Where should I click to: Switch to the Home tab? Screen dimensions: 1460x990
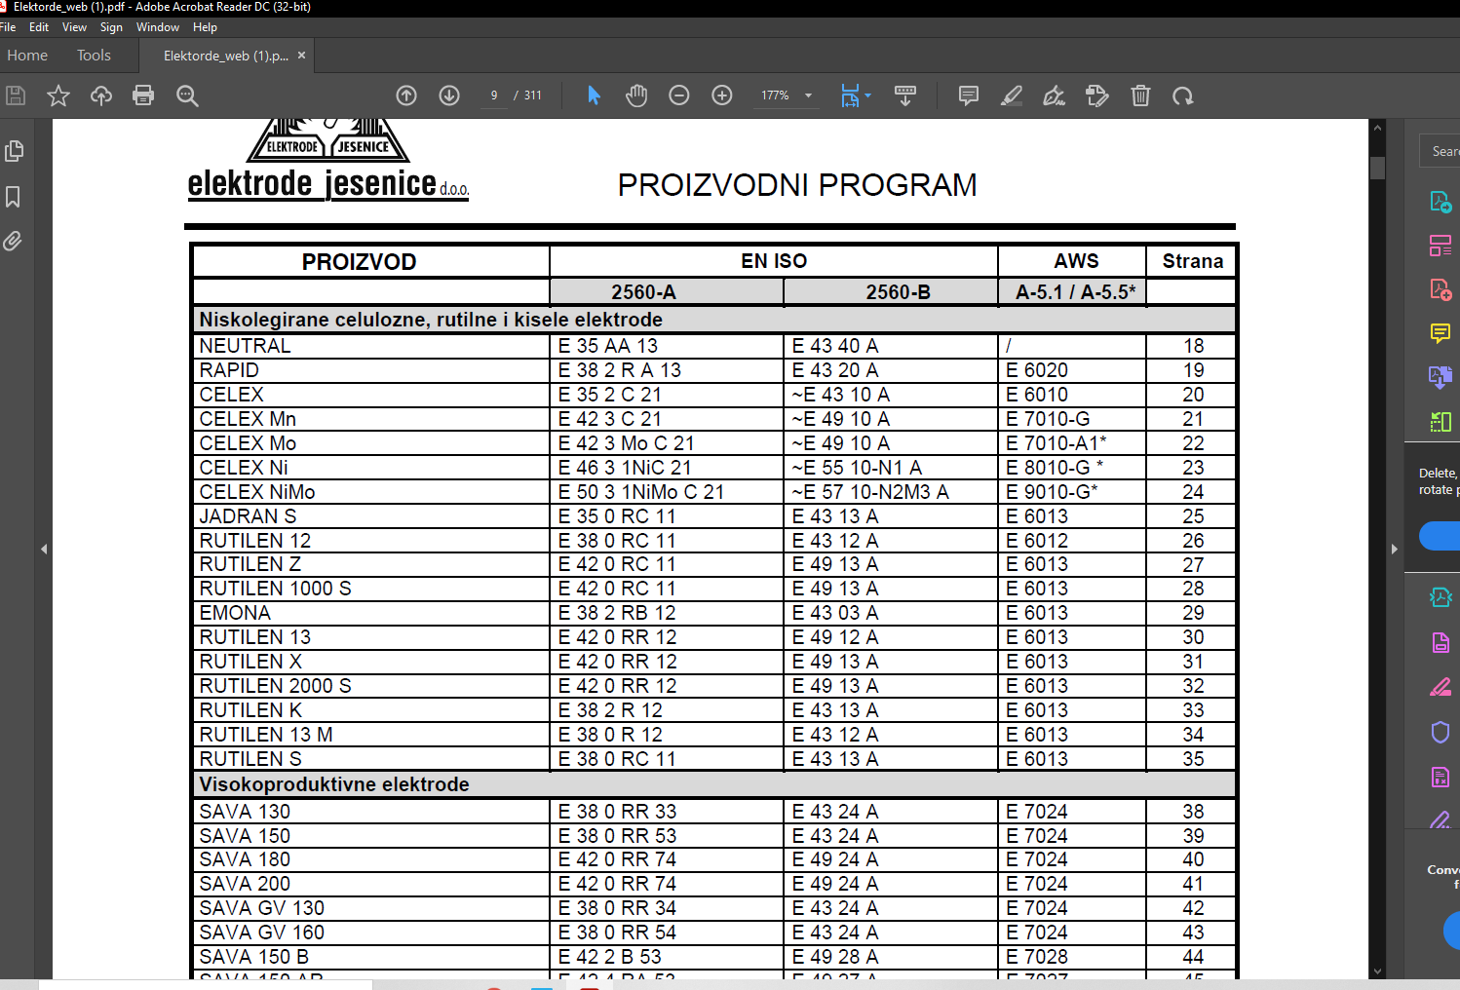27,56
